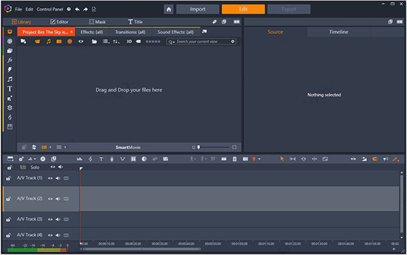This screenshot has height=255, width=407.
Task: Mute audio on A/V Track (4)
Action: [x=58, y=235]
